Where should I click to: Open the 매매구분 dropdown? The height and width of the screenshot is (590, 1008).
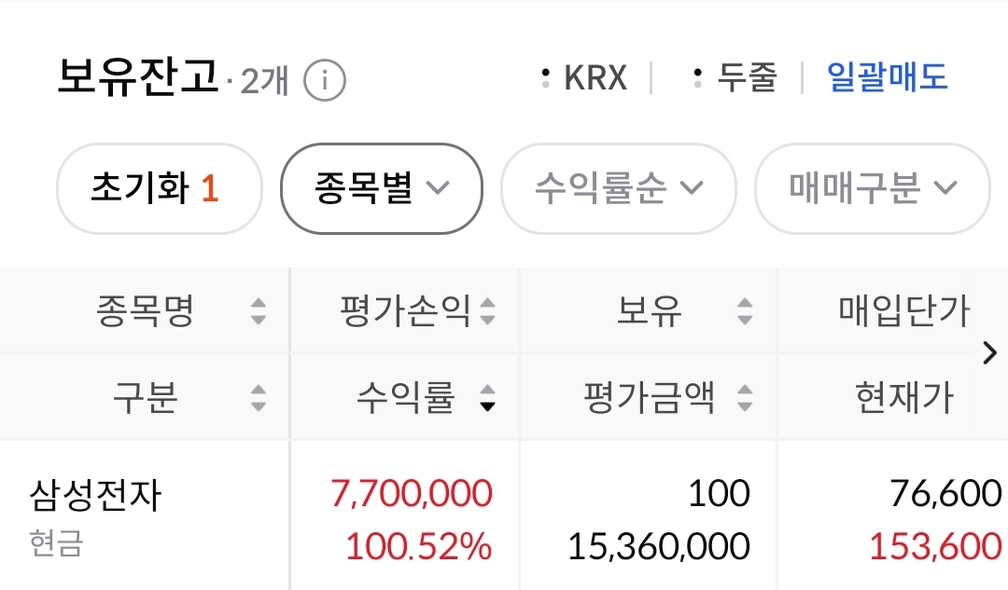[x=872, y=188]
